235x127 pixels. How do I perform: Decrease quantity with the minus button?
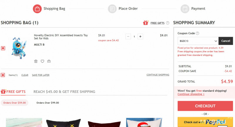tap(128, 36)
